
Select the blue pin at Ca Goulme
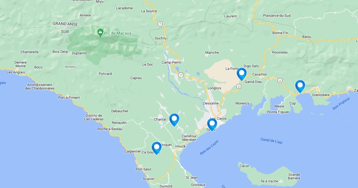pos(157,148)
